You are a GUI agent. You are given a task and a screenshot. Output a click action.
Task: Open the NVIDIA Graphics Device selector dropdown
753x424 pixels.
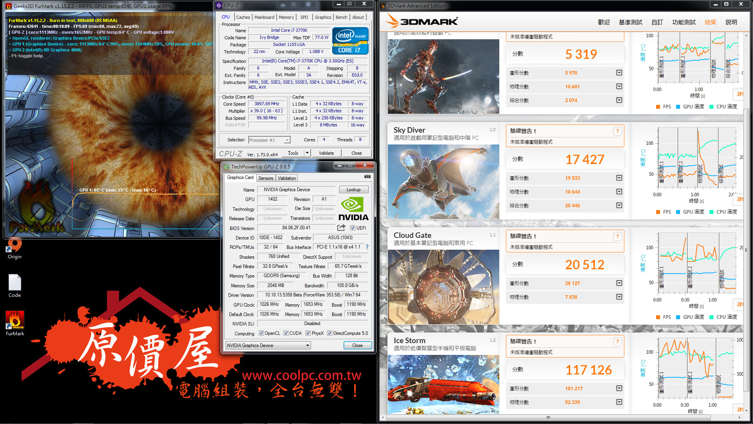pos(307,345)
